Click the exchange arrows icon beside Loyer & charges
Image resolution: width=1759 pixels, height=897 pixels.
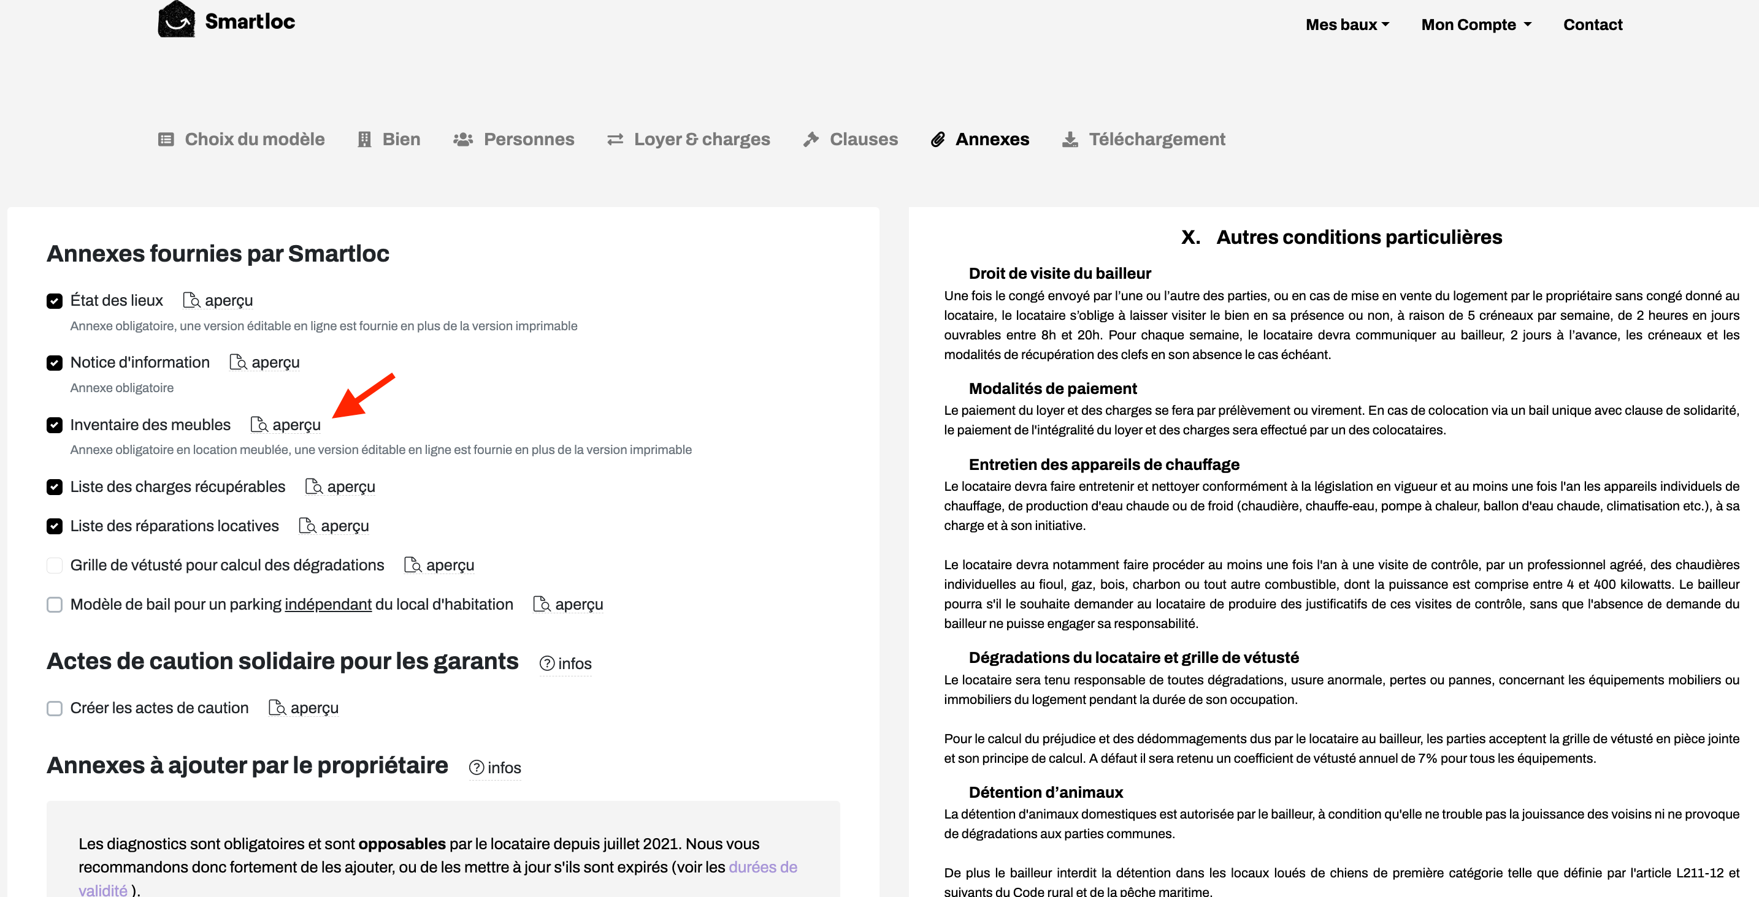[615, 140]
